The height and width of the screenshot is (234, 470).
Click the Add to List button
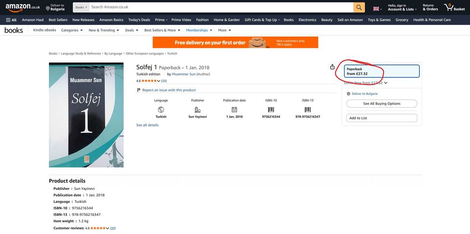(x=382, y=118)
